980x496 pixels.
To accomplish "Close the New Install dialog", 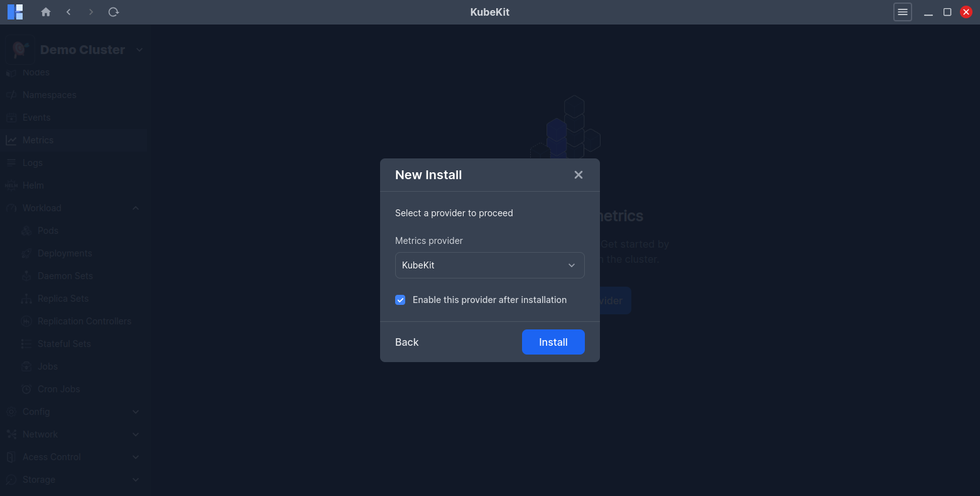I will [578, 174].
